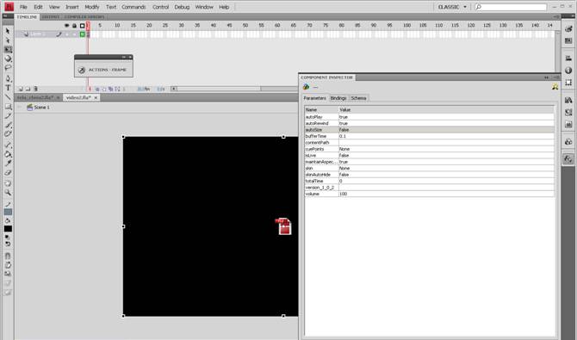577x340 pixels.
Task: Open the CLASSIC workspace dropdown
Action: [452, 7]
